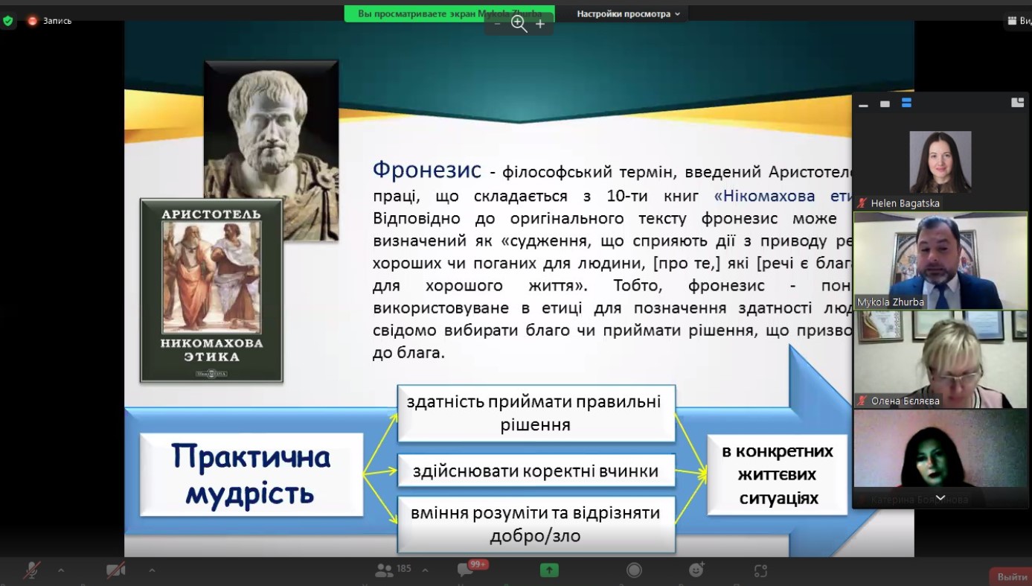This screenshot has height=586, width=1032.
Task: Open the chat with 99+ unread messages
Action: [467, 570]
